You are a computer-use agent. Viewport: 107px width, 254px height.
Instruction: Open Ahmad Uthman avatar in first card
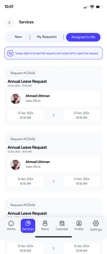pyautogui.click(x=16, y=99)
